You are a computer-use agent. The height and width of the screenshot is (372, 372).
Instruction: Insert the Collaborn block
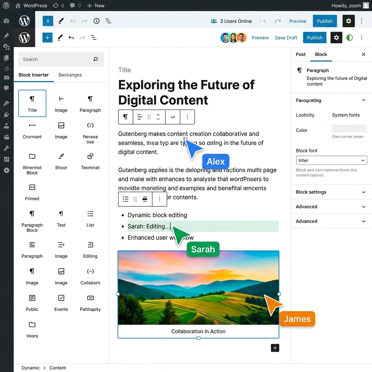[90, 276]
